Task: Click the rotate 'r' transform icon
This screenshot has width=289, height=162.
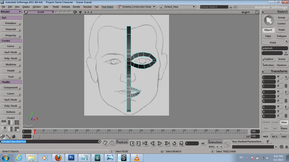Action: 286,92
